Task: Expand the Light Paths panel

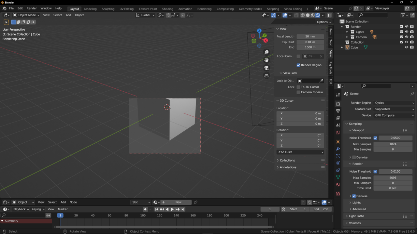Action: (x=356, y=216)
